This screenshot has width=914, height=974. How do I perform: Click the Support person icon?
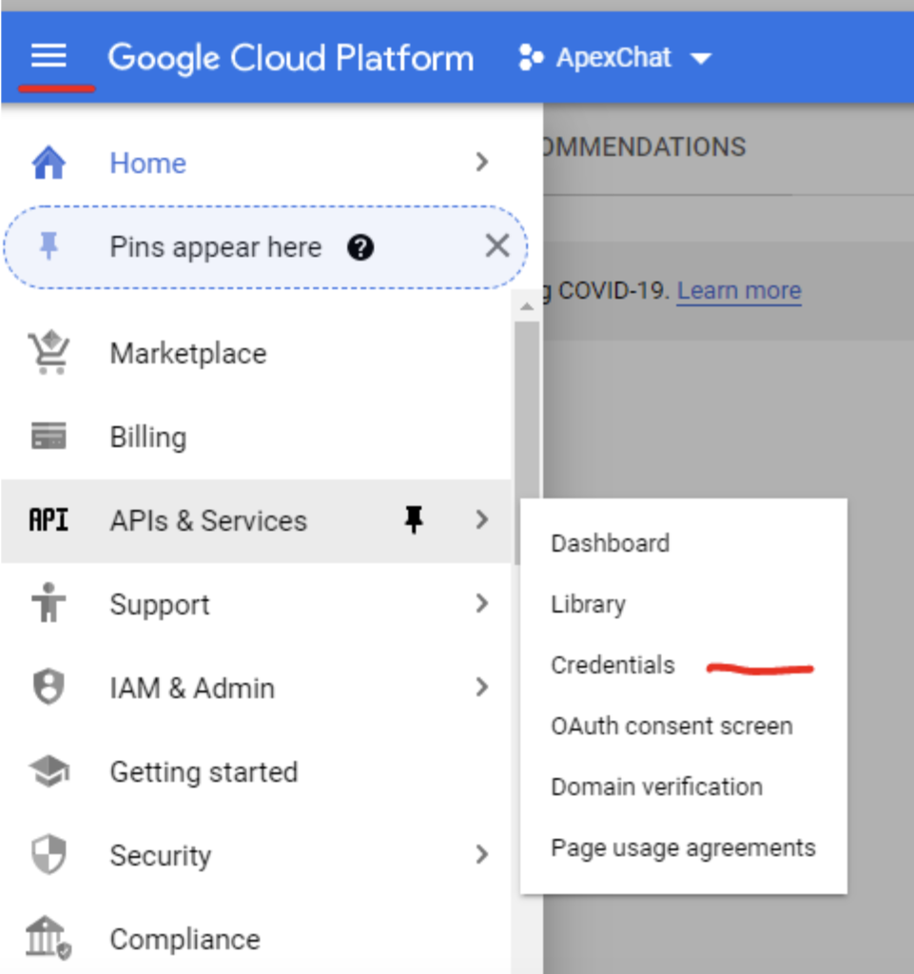(49, 605)
